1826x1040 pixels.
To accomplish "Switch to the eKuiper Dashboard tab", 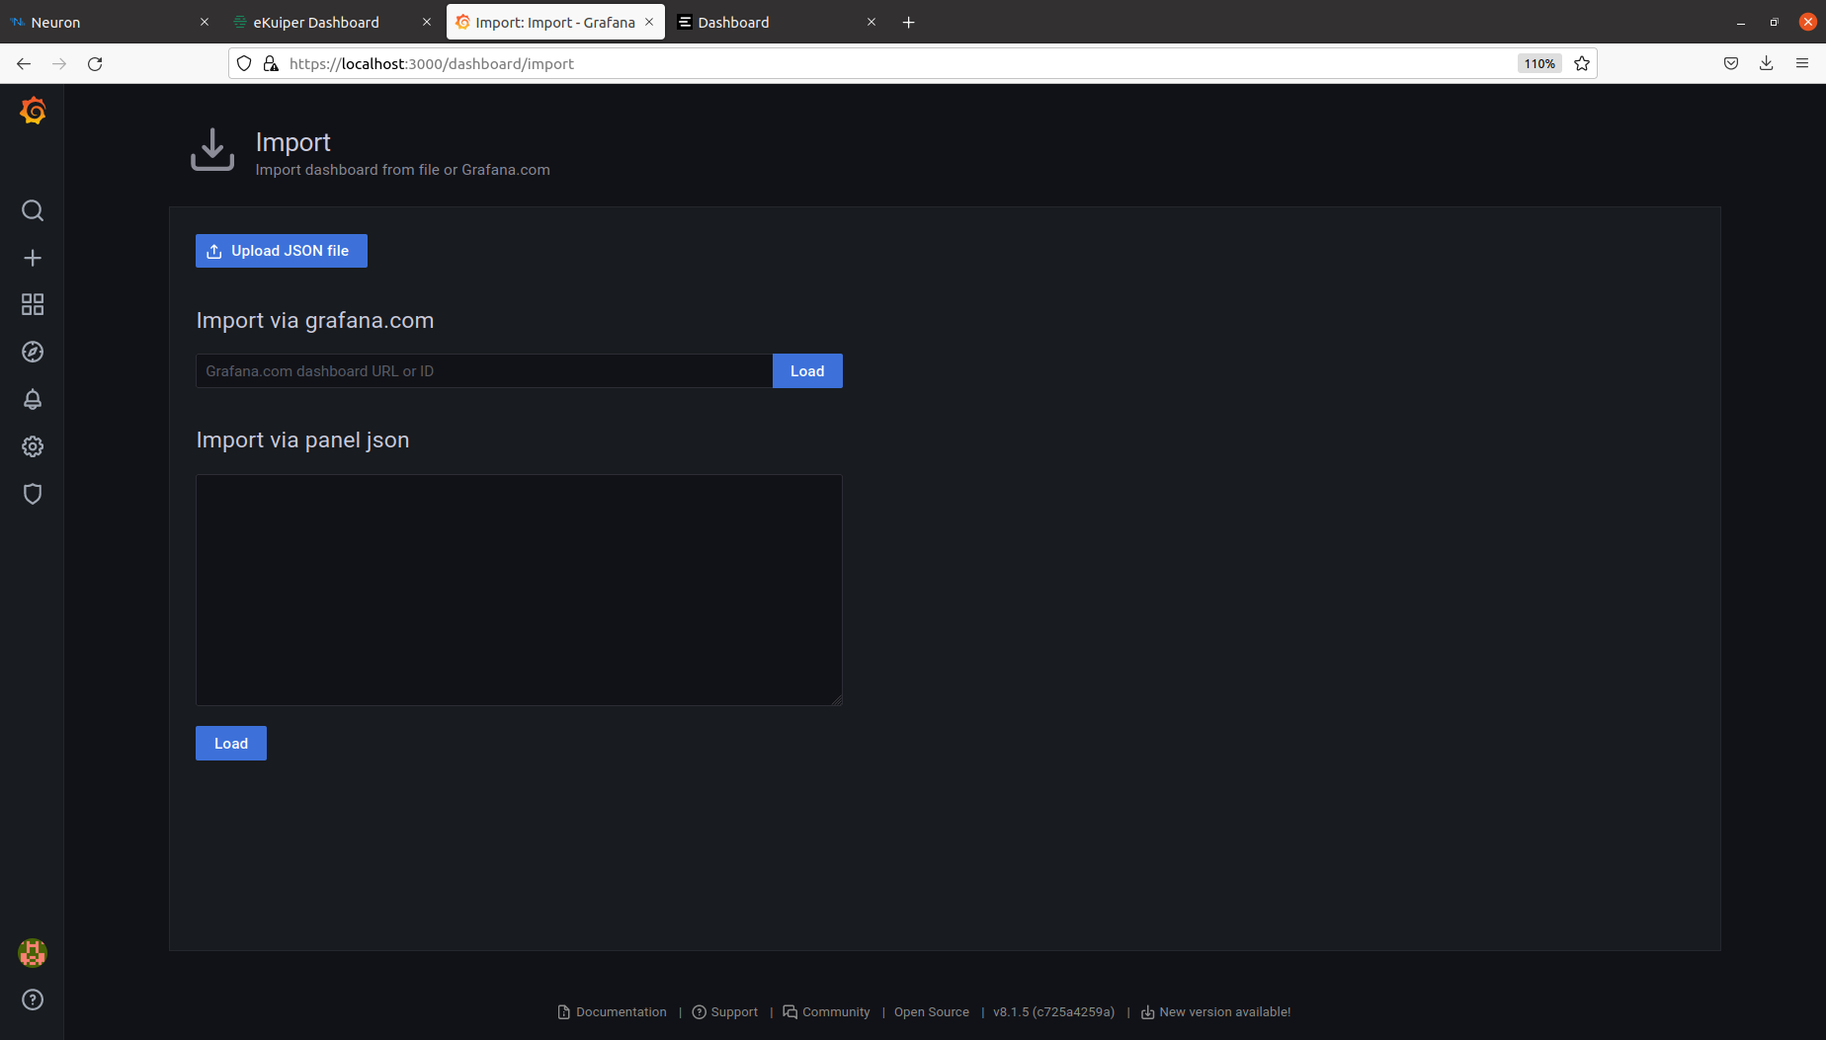I will 332,22.
